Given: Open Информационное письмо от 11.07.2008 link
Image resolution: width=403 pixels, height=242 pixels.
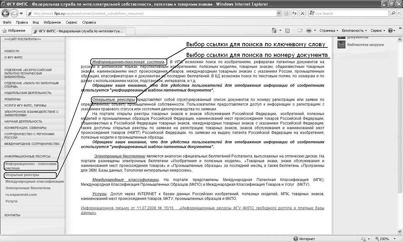Looking at the screenshot, I should click(202, 210).
